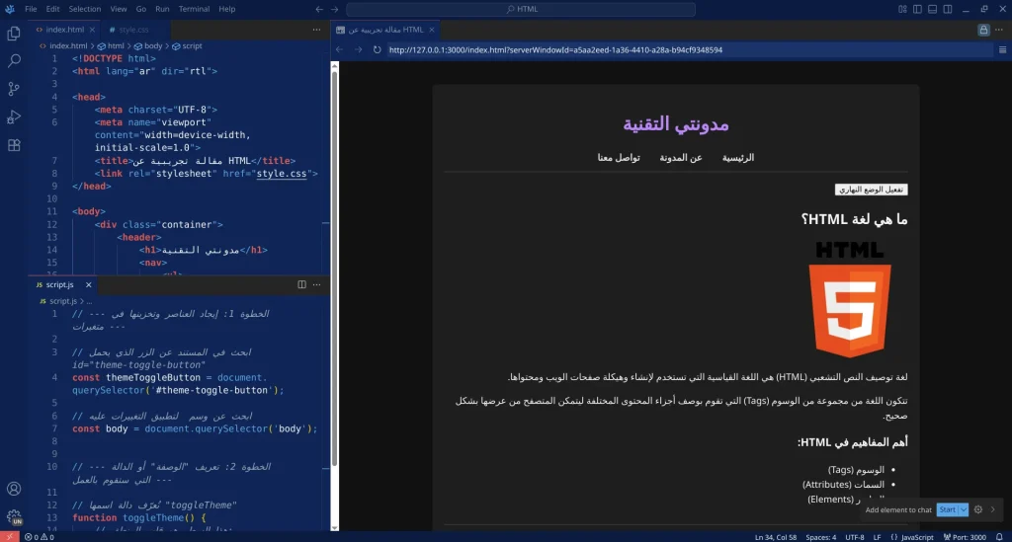Open the Explorer view in the activity bar
The width and height of the screenshot is (1012, 542).
point(14,33)
